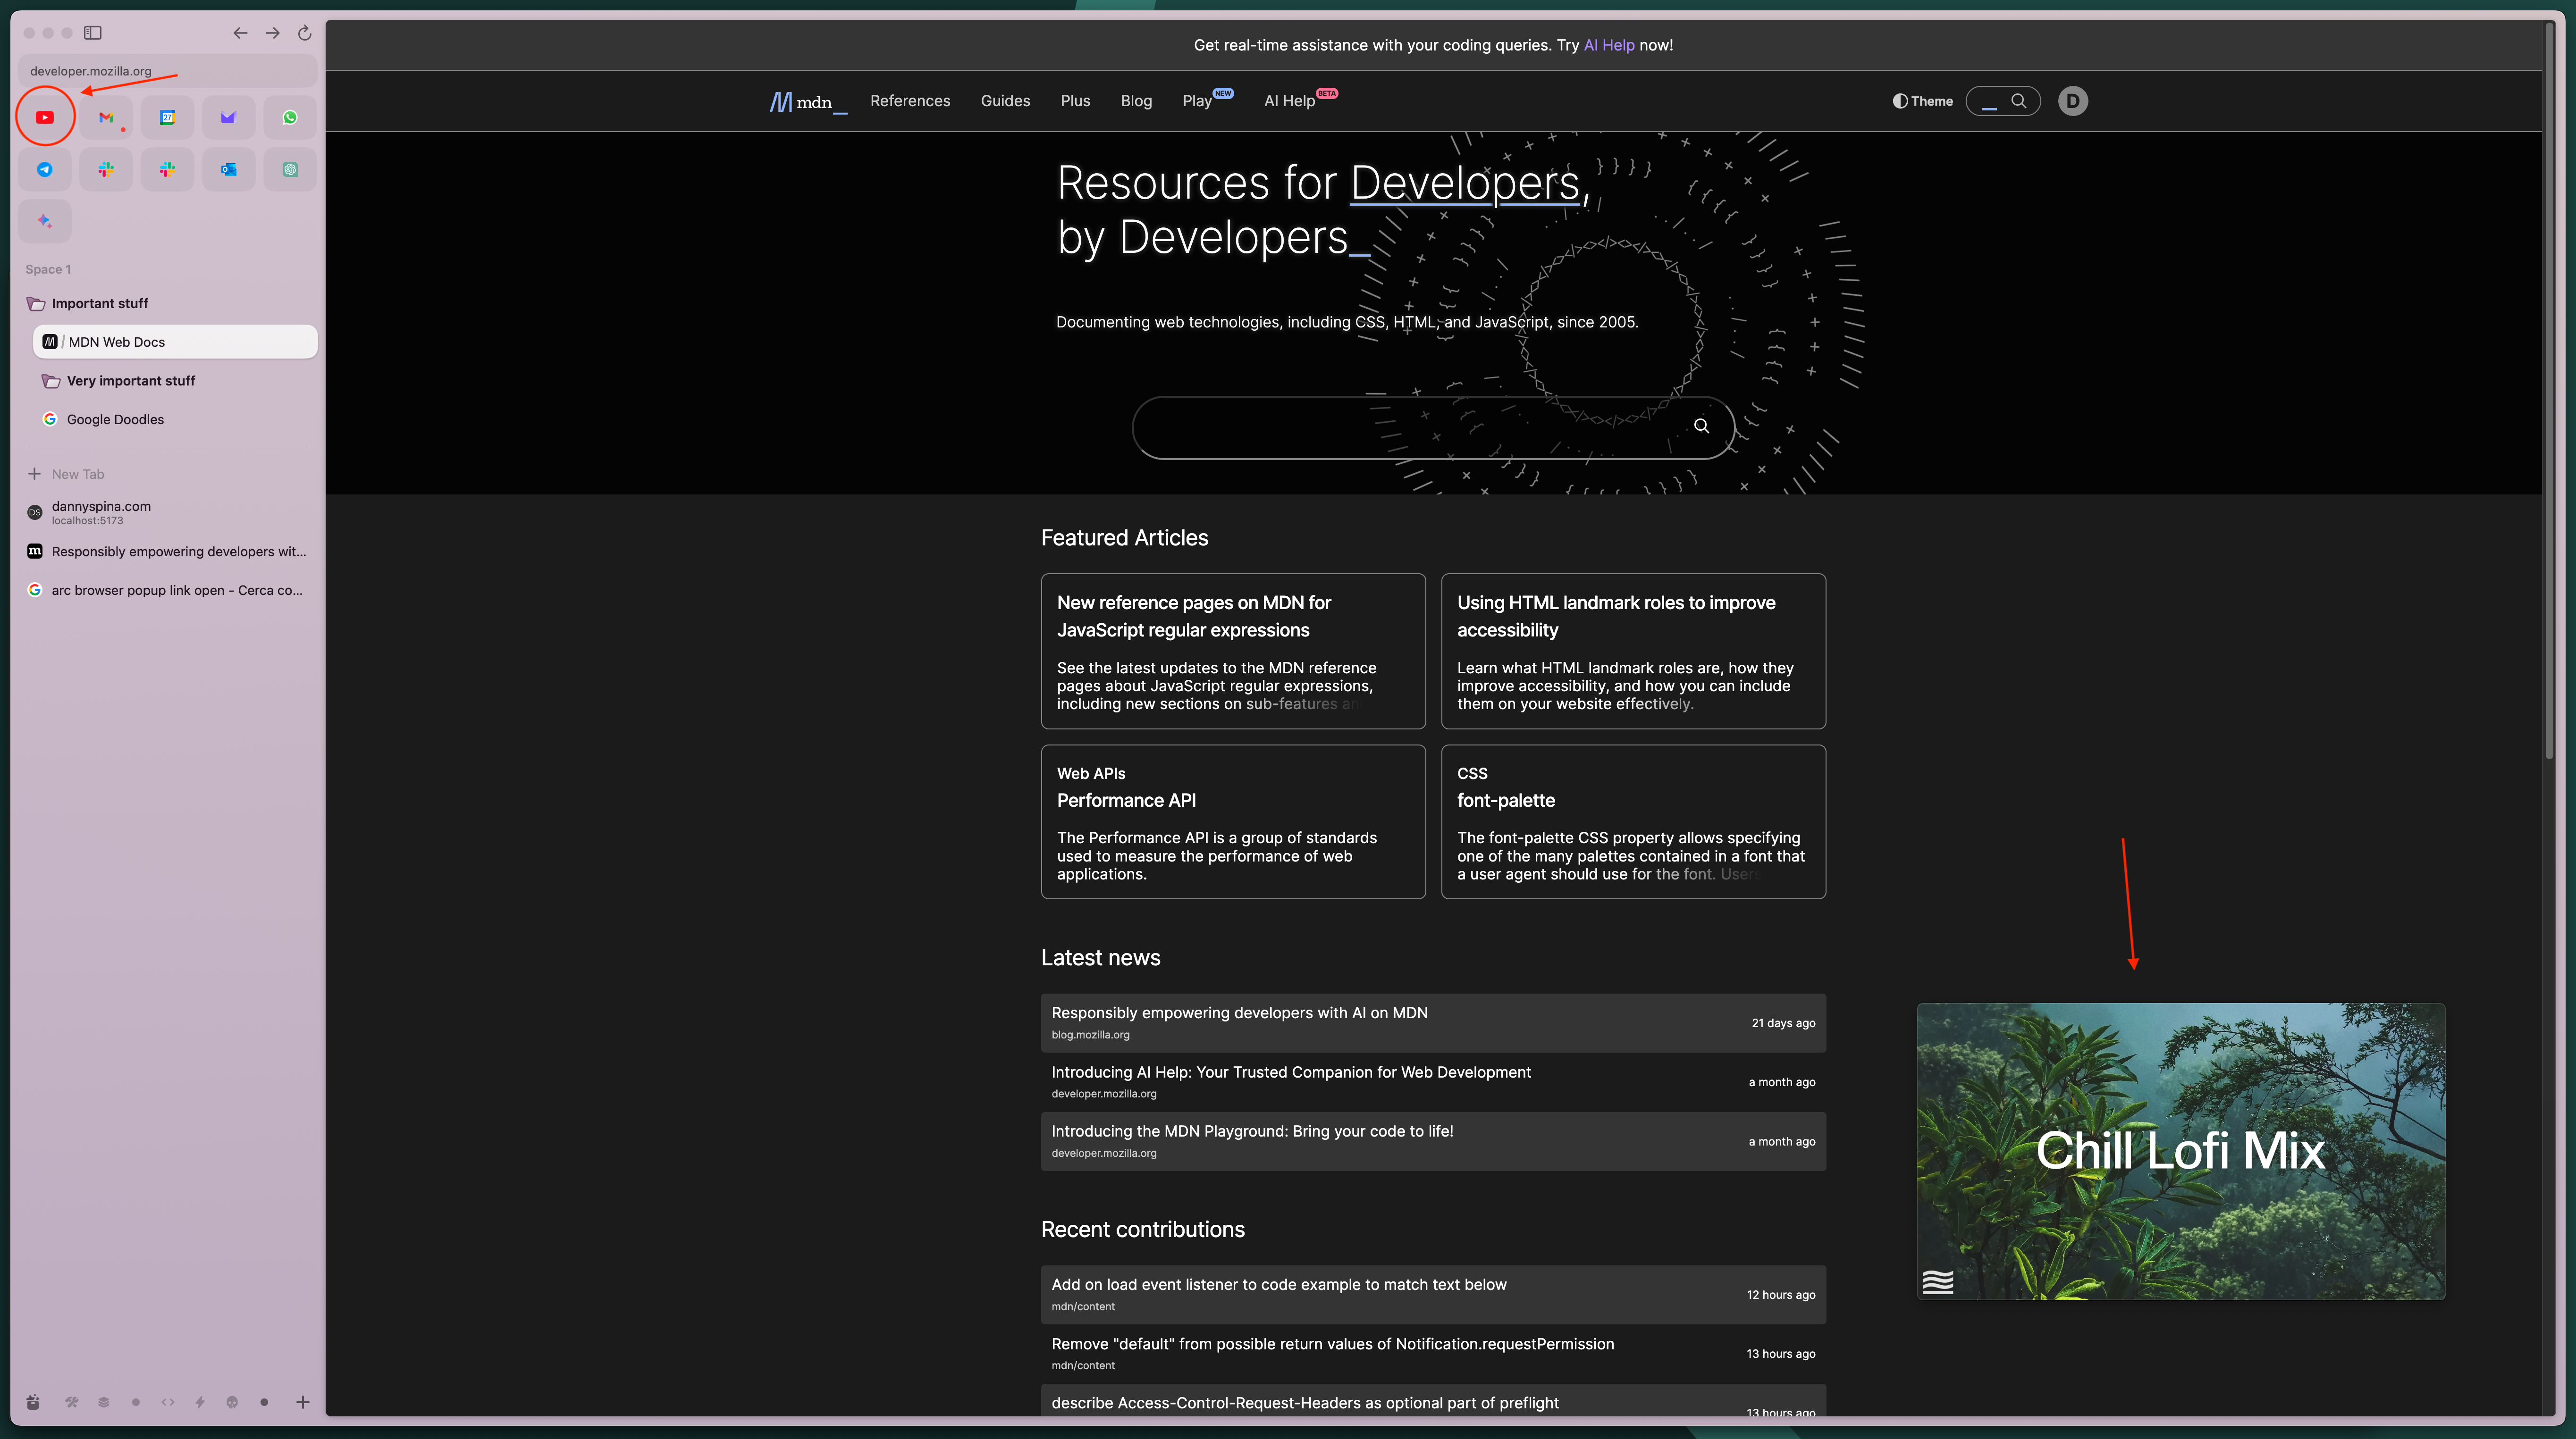
Task: Open the D user avatar menu
Action: point(2073,101)
